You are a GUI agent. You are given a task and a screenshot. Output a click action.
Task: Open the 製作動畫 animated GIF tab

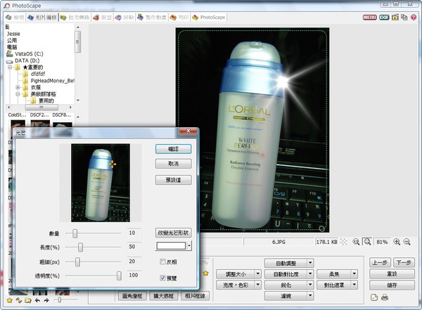[x=152, y=18]
